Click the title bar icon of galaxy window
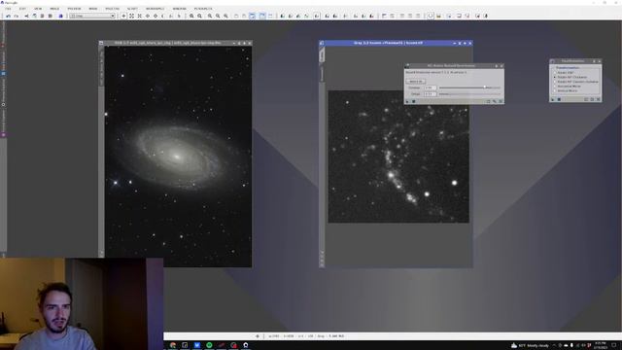This screenshot has height=350, width=622. tap(101, 43)
